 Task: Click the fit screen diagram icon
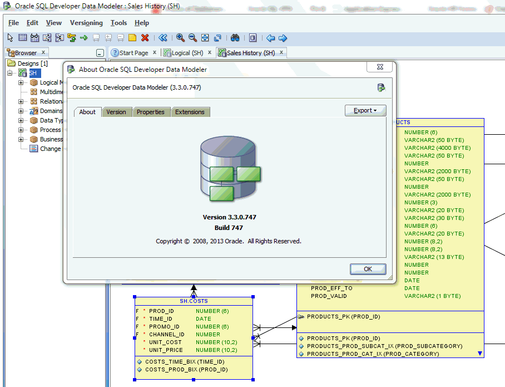(x=205, y=37)
